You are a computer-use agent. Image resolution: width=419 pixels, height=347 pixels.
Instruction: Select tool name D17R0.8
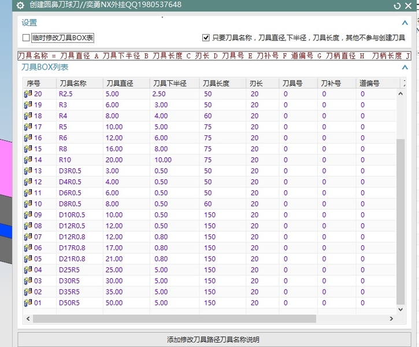(72, 248)
